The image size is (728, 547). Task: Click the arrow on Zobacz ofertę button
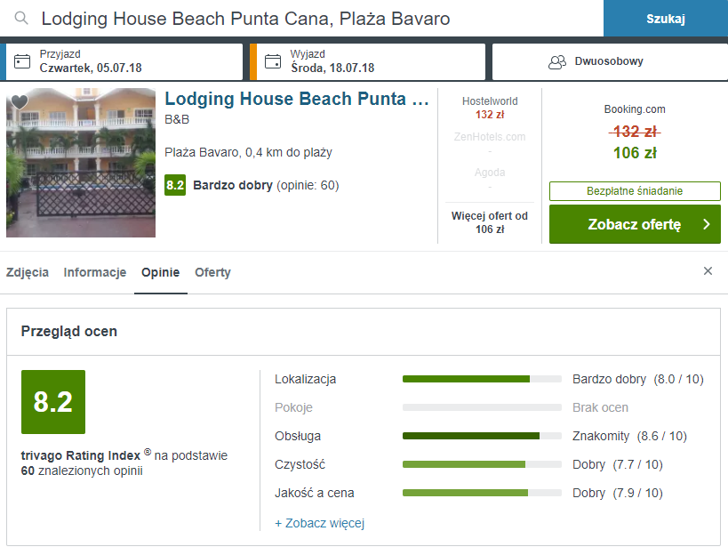(x=707, y=224)
